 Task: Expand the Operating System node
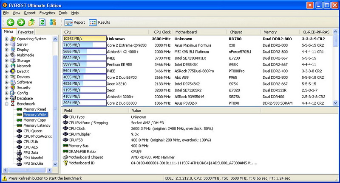click(6, 39)
